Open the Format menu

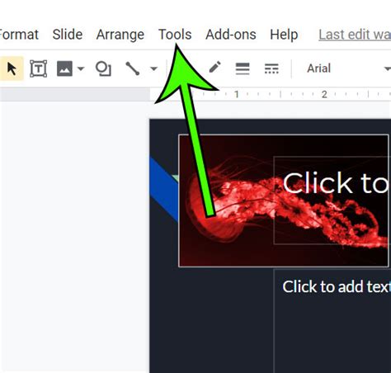19,35
